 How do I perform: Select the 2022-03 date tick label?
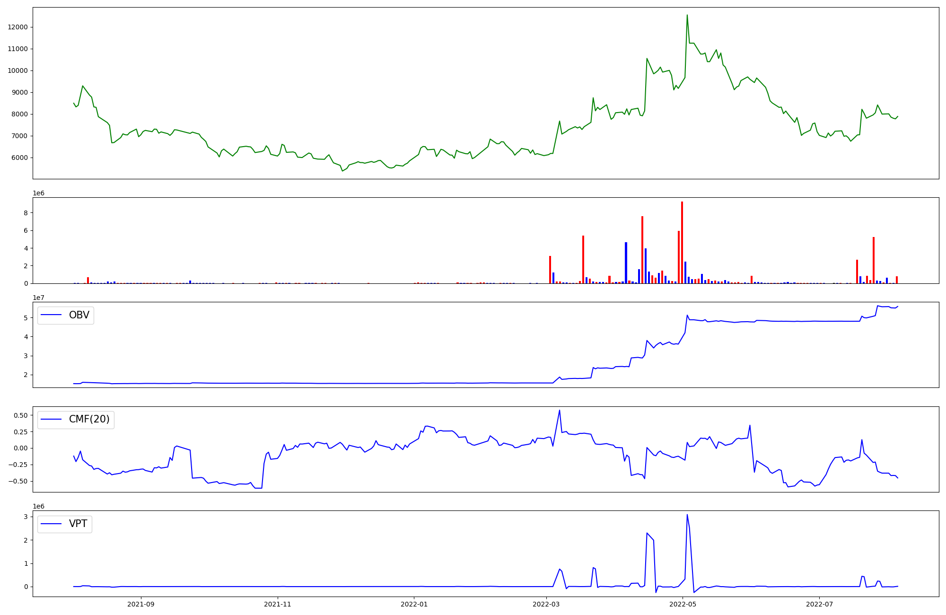click(x=546, y=604)
